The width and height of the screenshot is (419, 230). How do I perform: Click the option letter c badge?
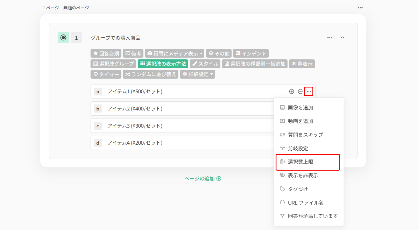point(98,126)
